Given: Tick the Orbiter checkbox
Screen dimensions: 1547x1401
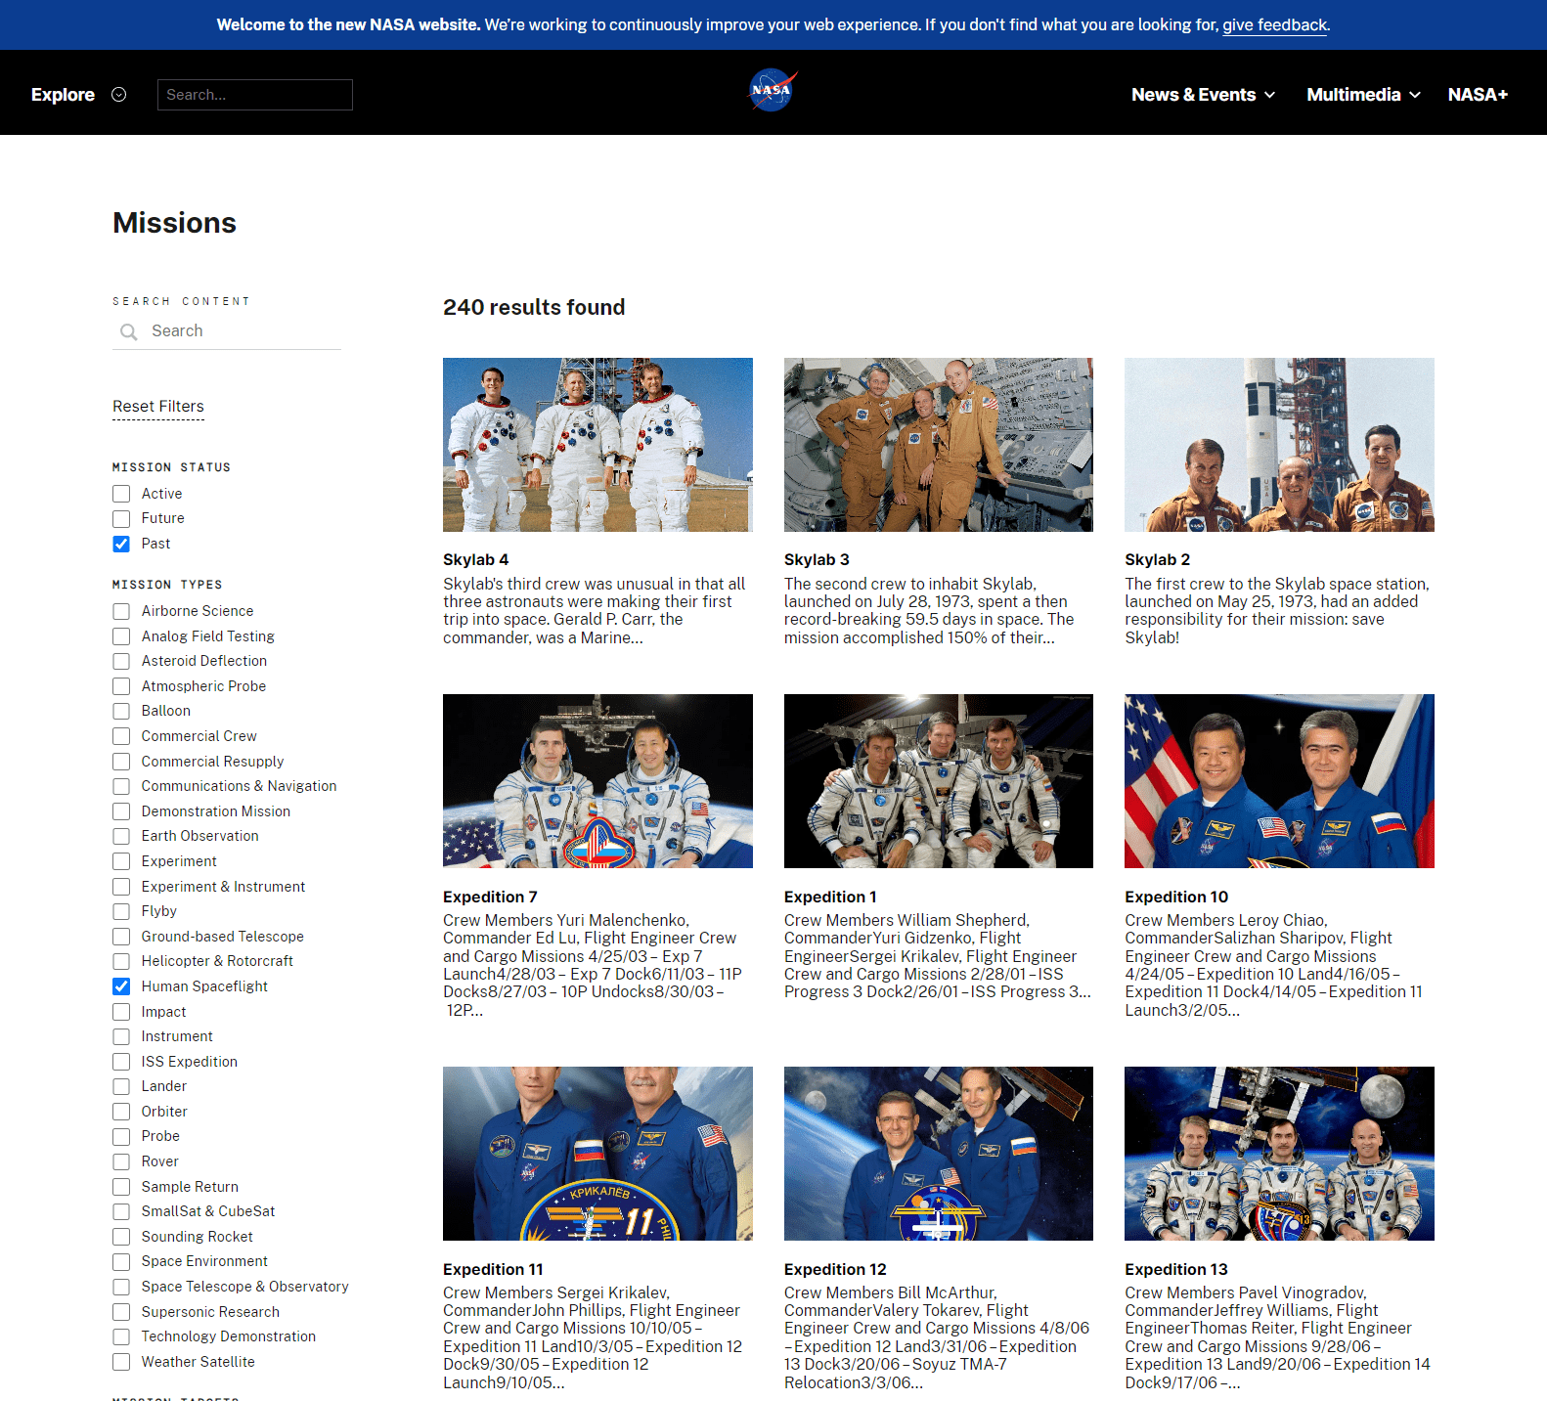Looking at the screenshot, I should pyautogui.click(x=121, y=1112).
